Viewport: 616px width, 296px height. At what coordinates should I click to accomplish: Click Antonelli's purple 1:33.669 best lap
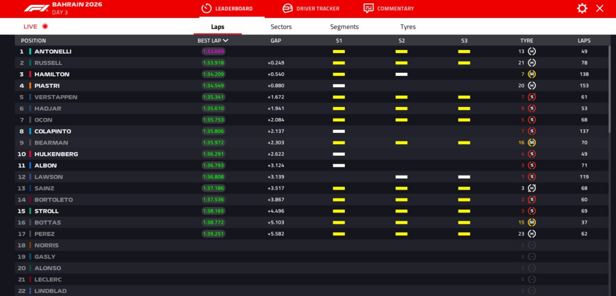[214, 52]
